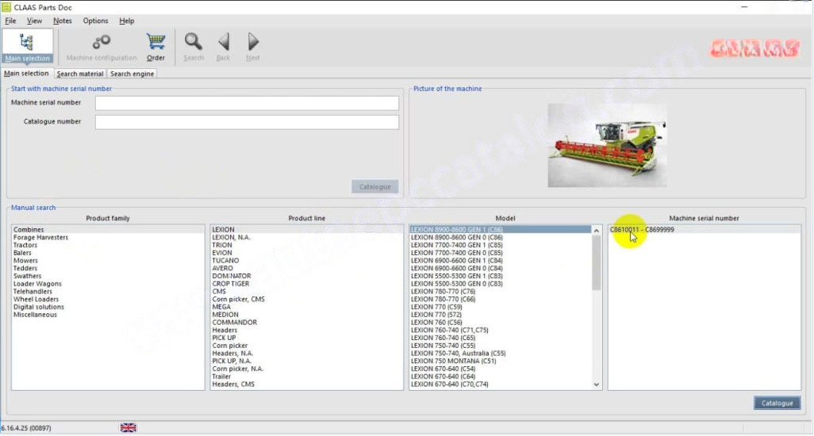Click the UK flag language icon
This screenshot has width=814, height=436.
pos(128,427)
